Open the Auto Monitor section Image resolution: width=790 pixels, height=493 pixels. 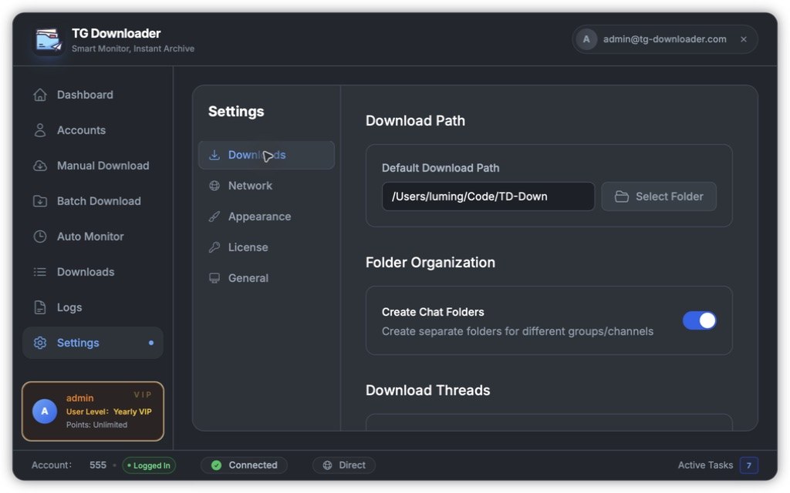93,236
